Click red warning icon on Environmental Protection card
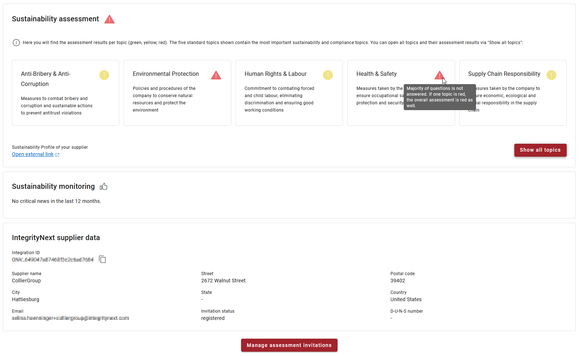Screen dimensions: 579x356 tap(216, 75)
